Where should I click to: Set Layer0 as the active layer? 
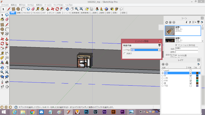162,70
